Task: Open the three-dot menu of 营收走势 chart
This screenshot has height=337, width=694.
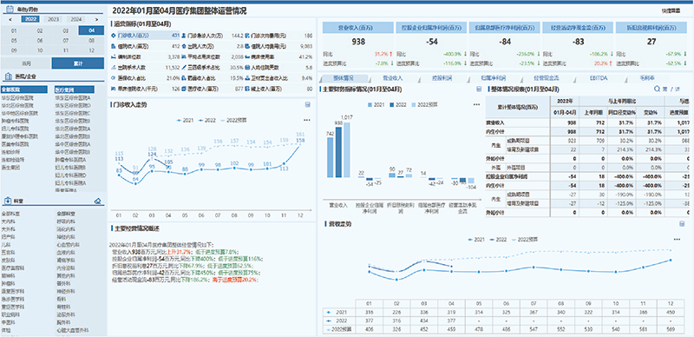Action: (x=677, y=240)
